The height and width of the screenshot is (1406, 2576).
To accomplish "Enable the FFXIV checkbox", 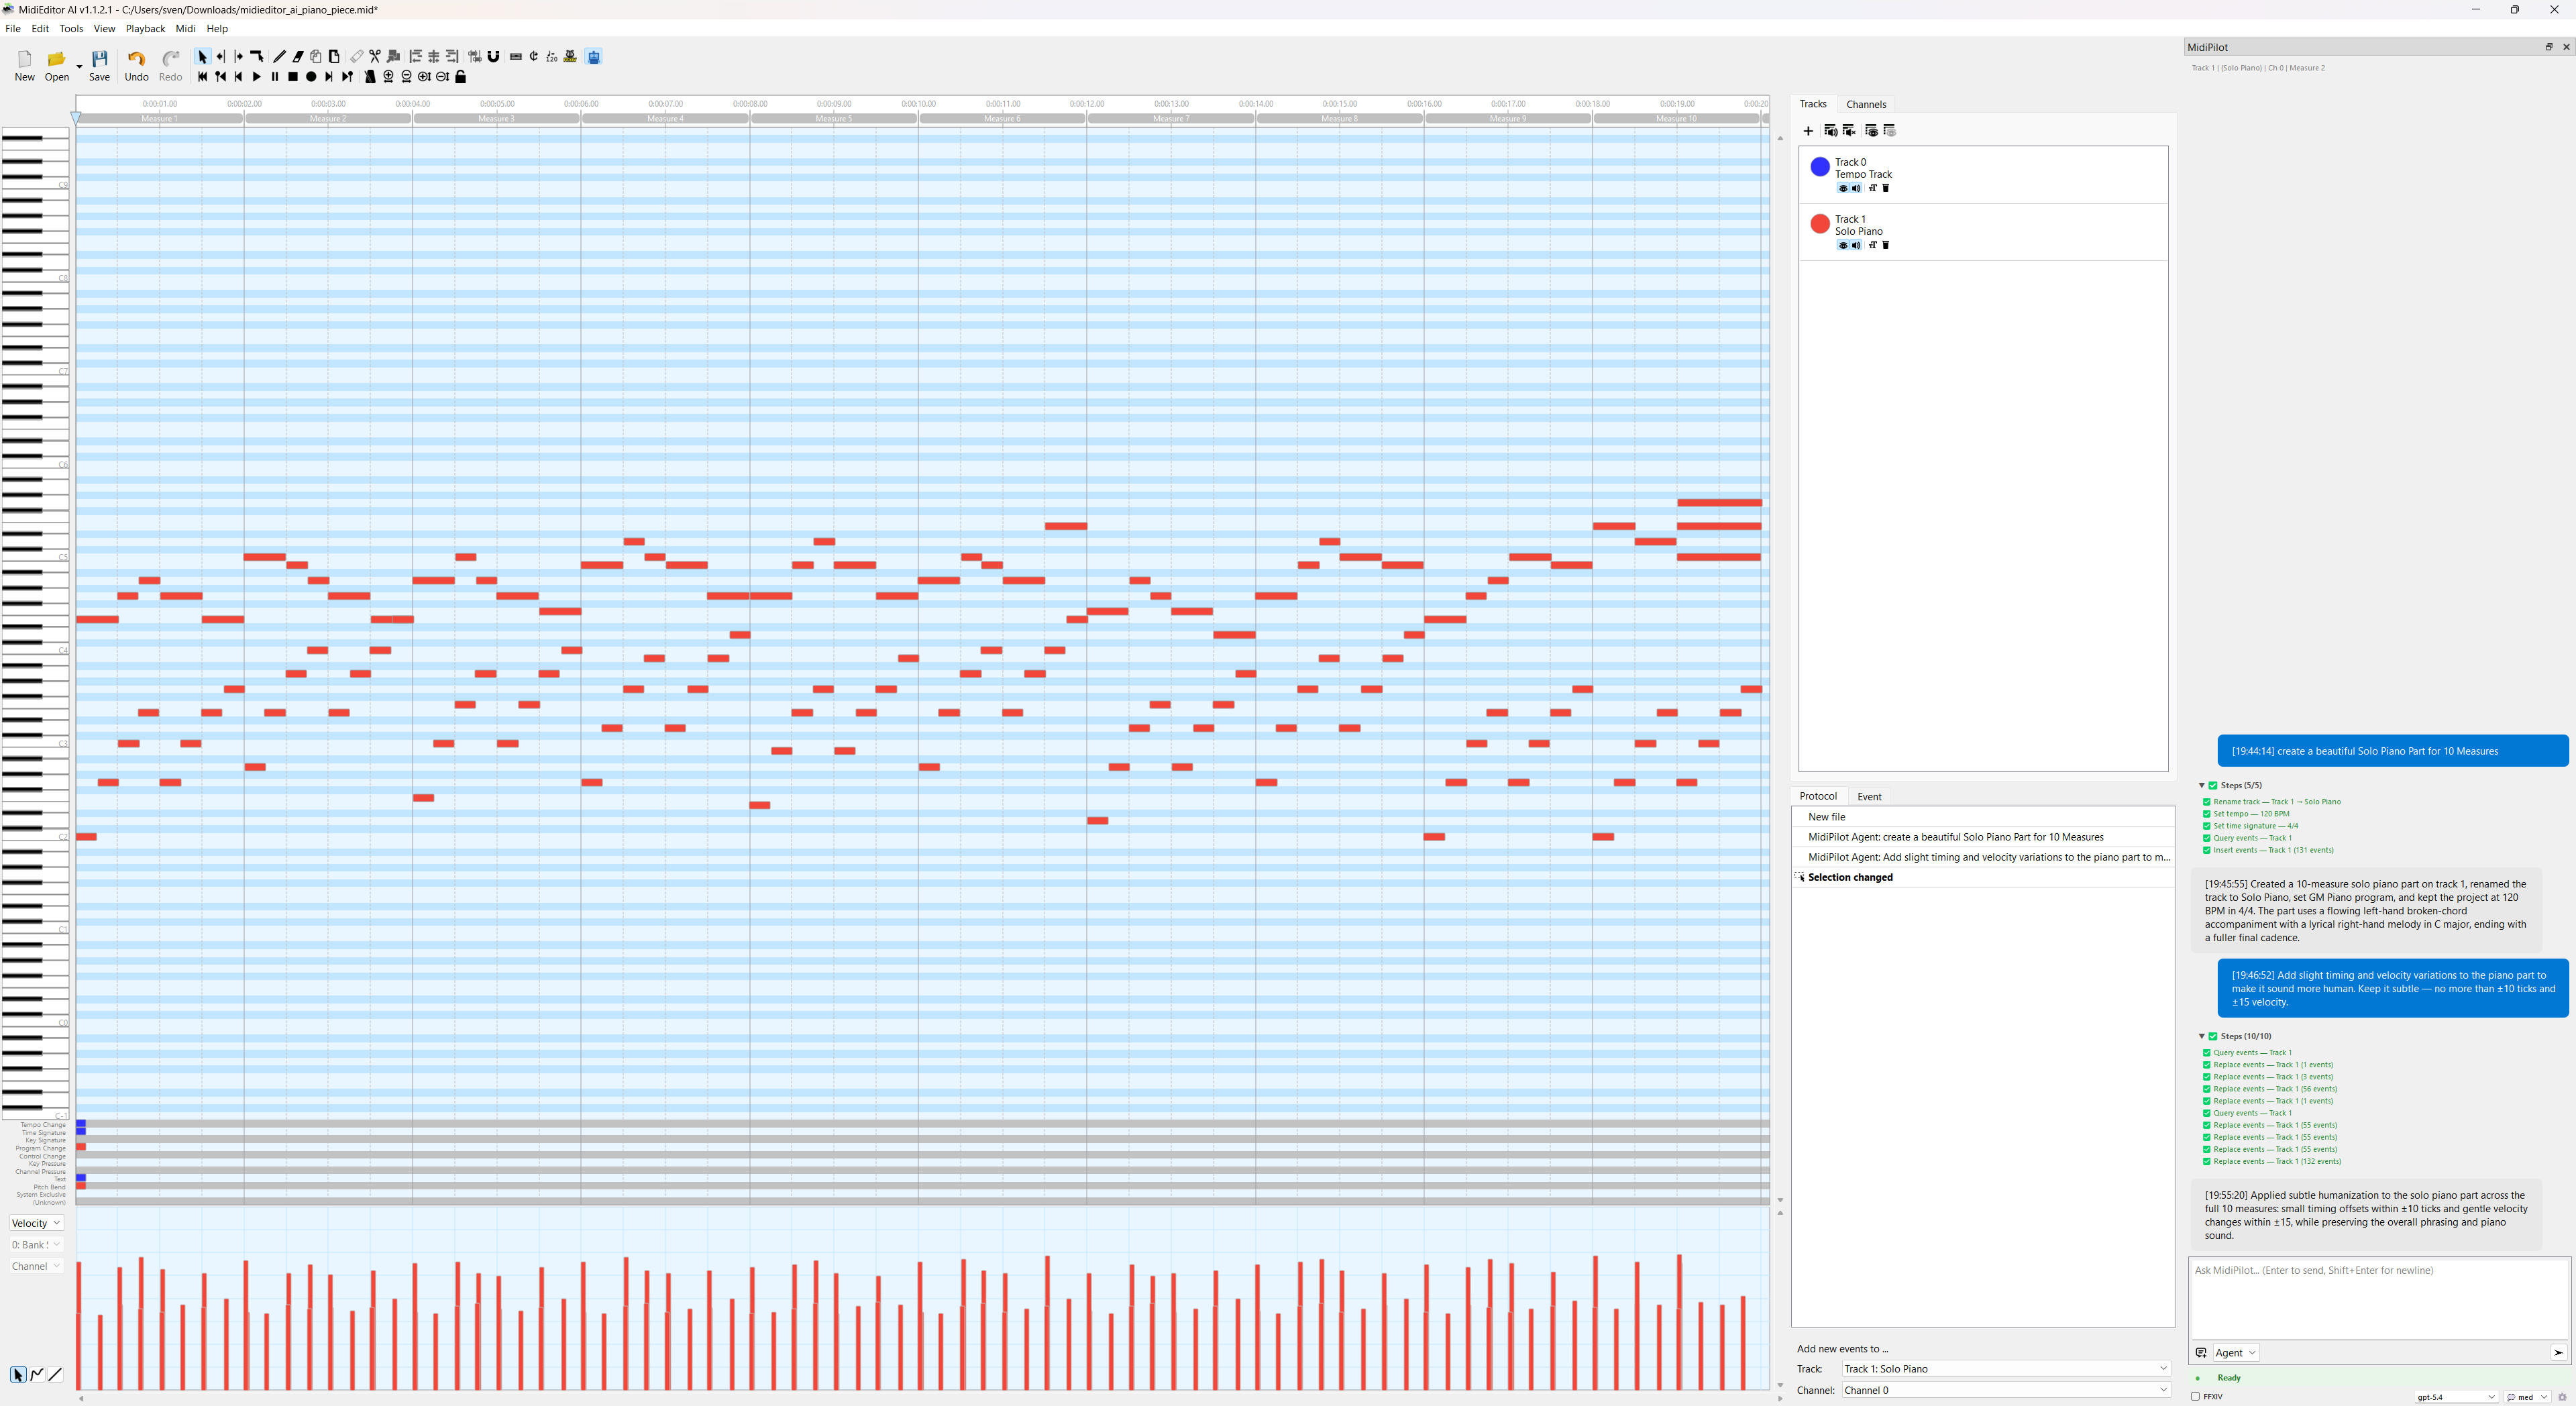I will tap(2194, 1397).
